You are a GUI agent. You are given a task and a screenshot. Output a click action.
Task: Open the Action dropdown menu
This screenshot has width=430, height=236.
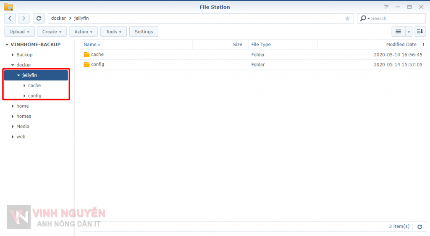tap(84, 32)
